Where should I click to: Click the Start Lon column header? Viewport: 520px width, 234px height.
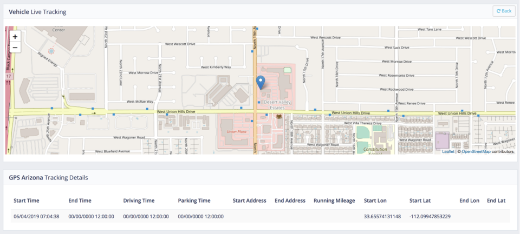(375, 200)
